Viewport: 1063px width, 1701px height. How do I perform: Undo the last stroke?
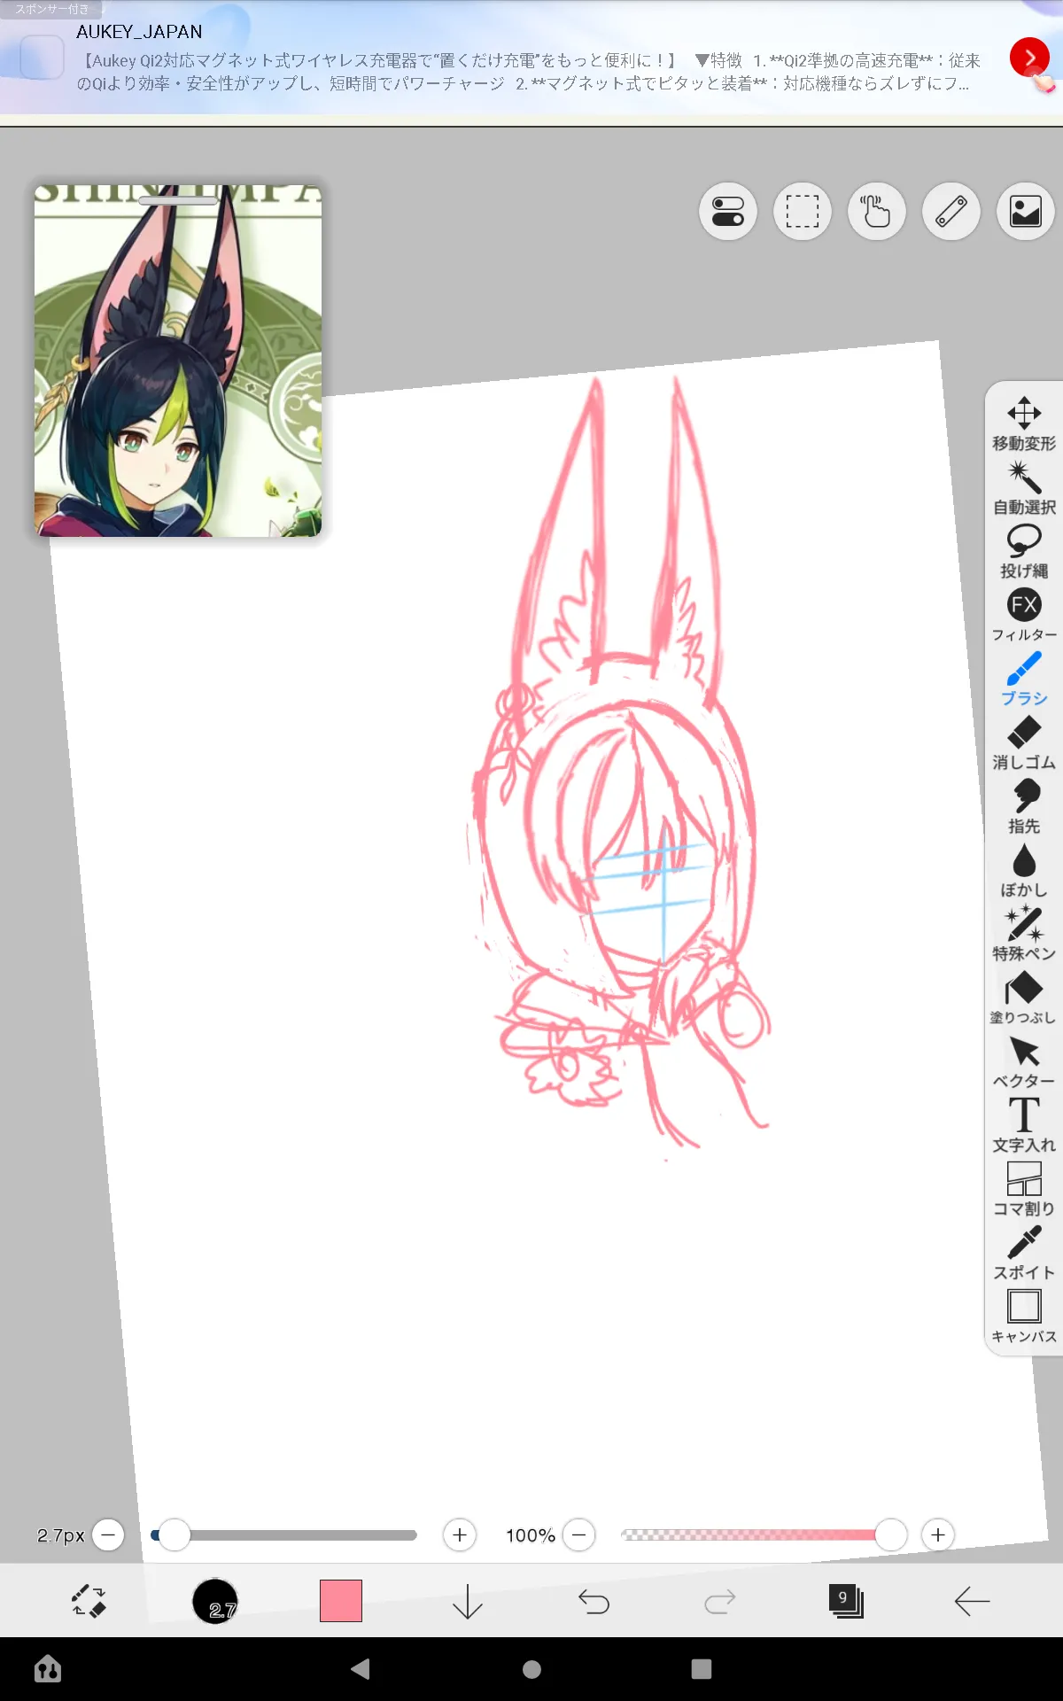(x=594, y=1601)
